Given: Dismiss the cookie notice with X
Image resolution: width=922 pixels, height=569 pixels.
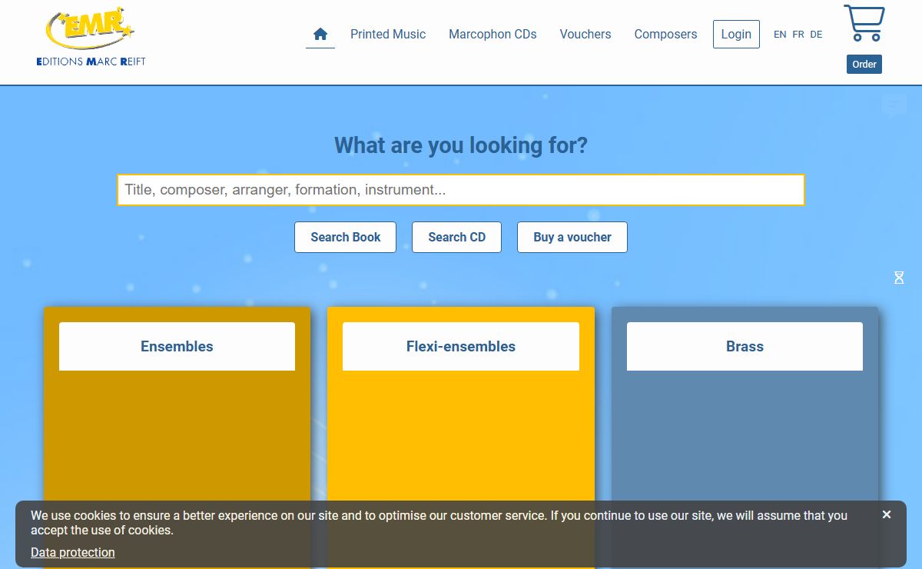Looking at the screenshot, I should tap(887, 514).
